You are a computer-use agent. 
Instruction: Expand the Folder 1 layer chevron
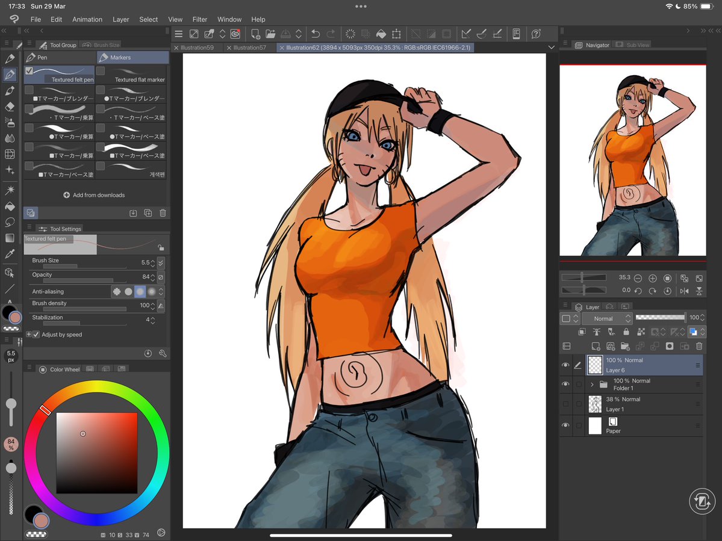[x=592, y=384]
